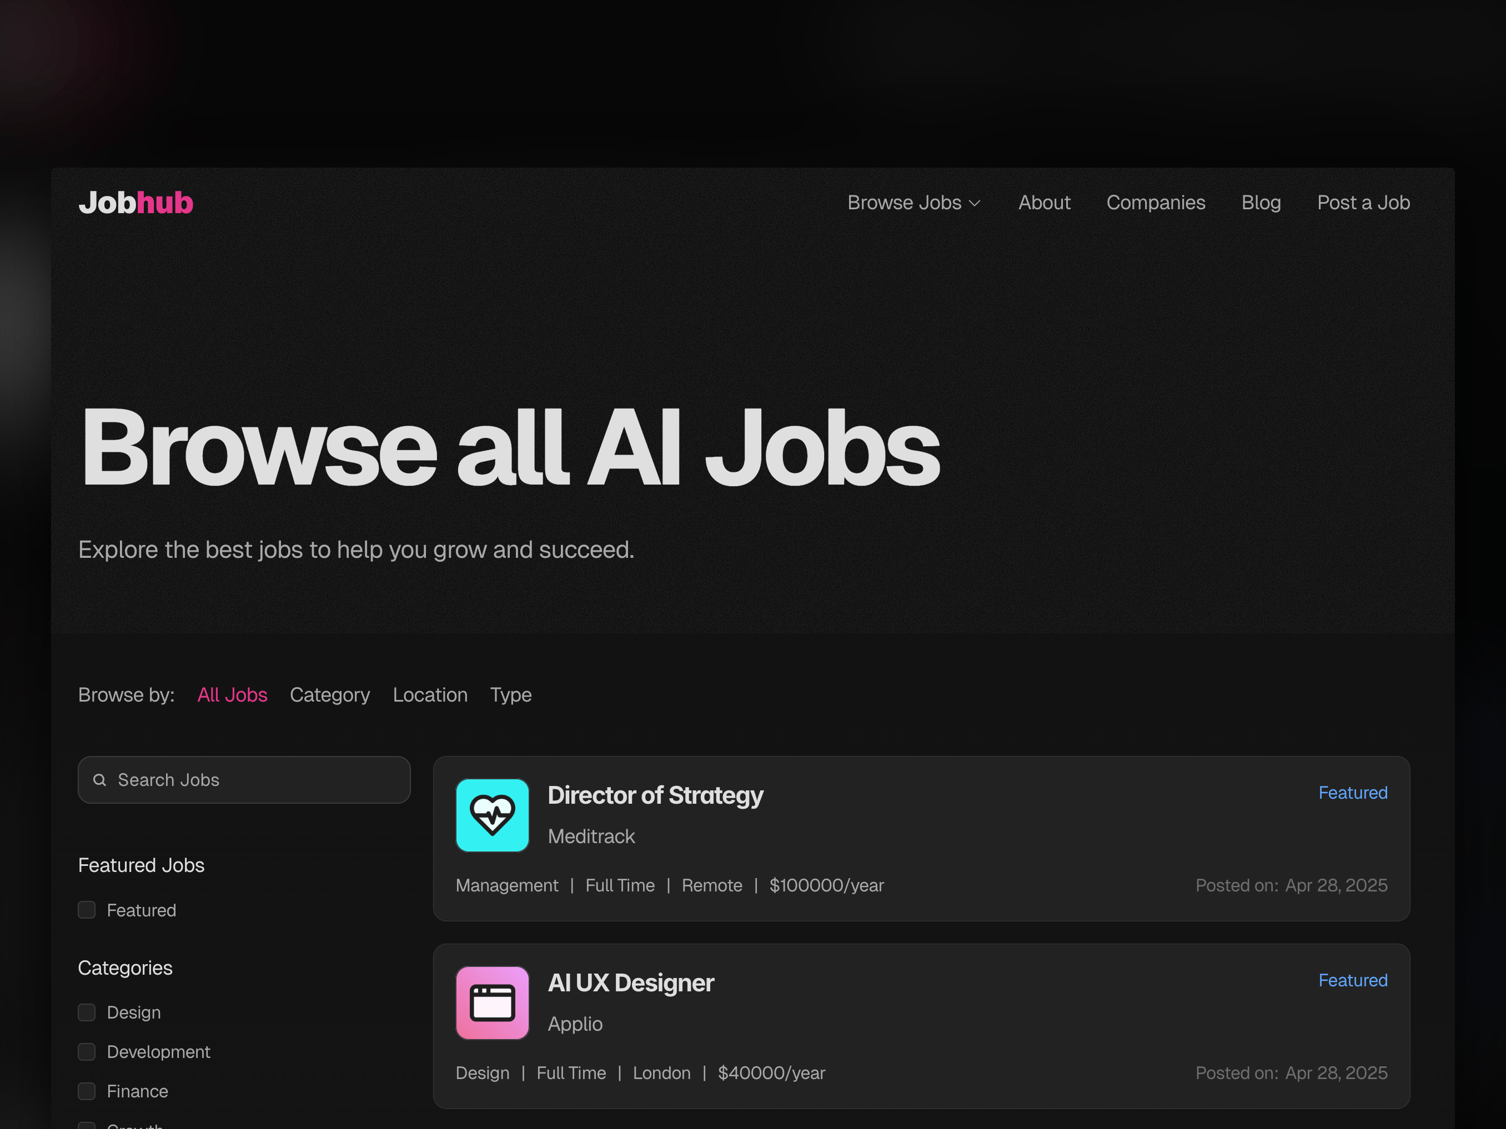Click the Featured Jobs sidebar heading
The image size is (1506, 1129).
pyautogui.click(x=141, y=865)
